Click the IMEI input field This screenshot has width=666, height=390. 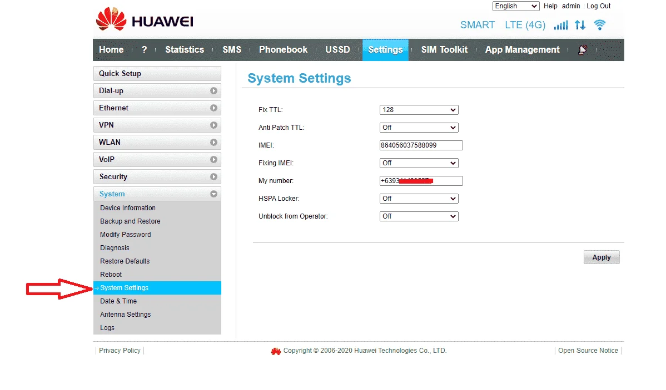[x=421, y=145]
